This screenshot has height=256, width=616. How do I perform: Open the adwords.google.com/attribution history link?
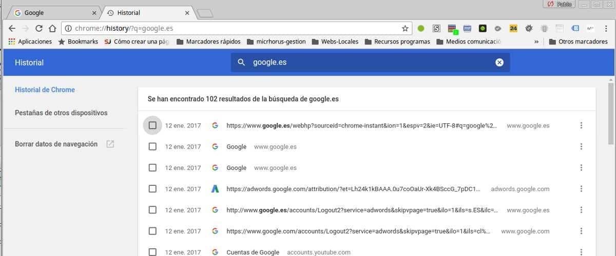point(353,189)
